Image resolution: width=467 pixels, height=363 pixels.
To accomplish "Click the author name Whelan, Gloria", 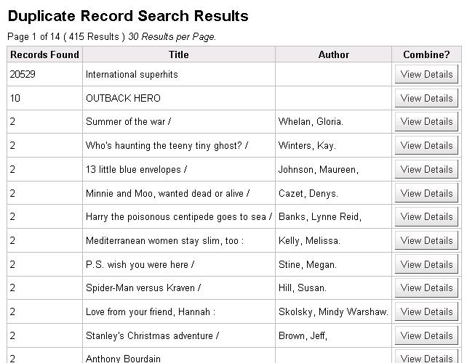I will (x=311, y=121).
